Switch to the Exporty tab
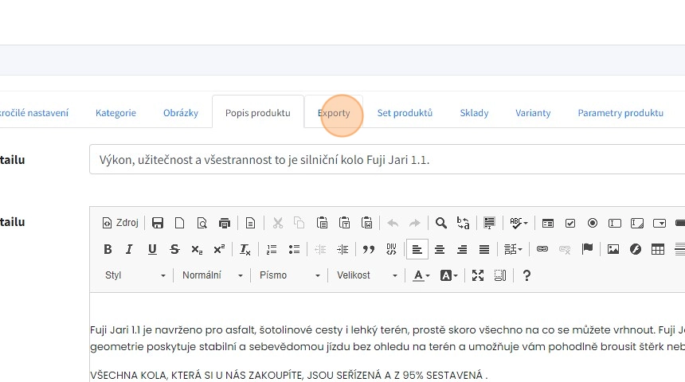This screenshot has height=382, width=685. [334, 113]
